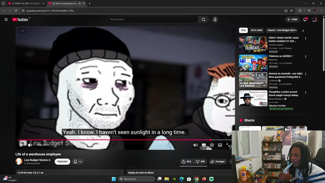Select Source : Low Budget Stories chip
Image resolution: width=325 pixels, height=183 pixels.
[x=282, y=30]
